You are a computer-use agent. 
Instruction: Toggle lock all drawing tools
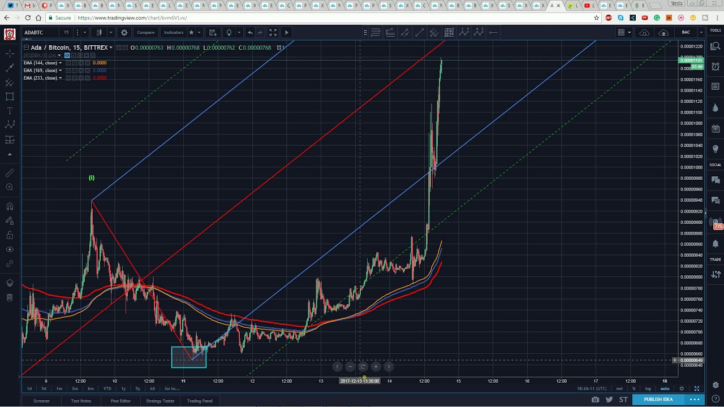(x=10, y=235)
